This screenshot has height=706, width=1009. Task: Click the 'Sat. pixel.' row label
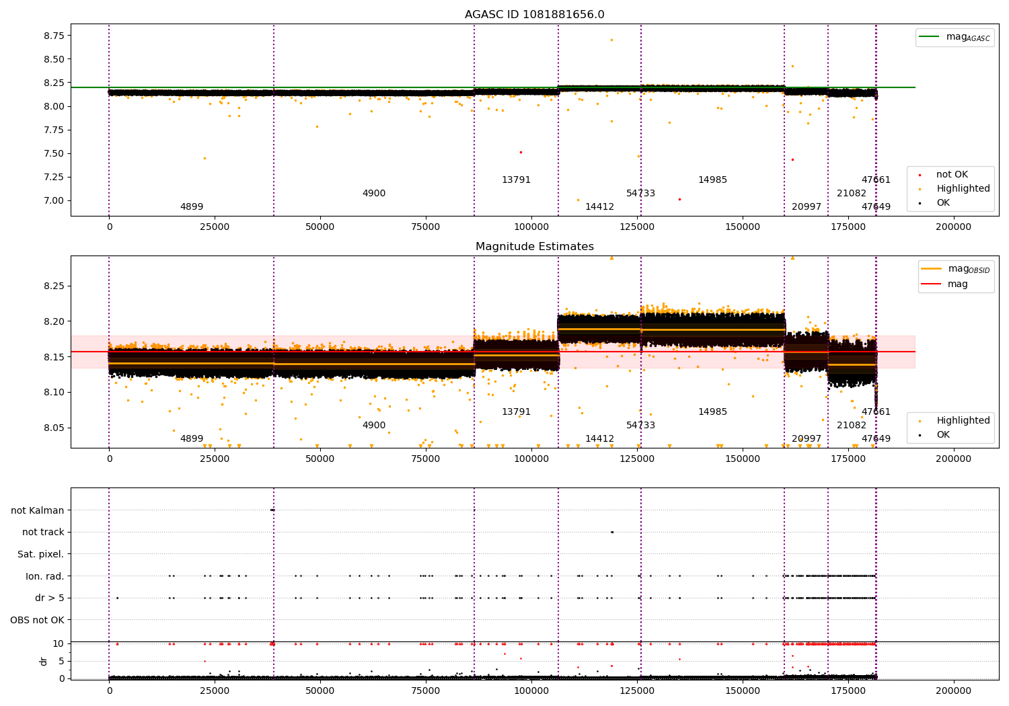[40, 555]
